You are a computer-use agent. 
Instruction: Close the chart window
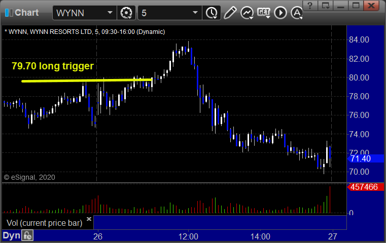[x=371, y=6]
